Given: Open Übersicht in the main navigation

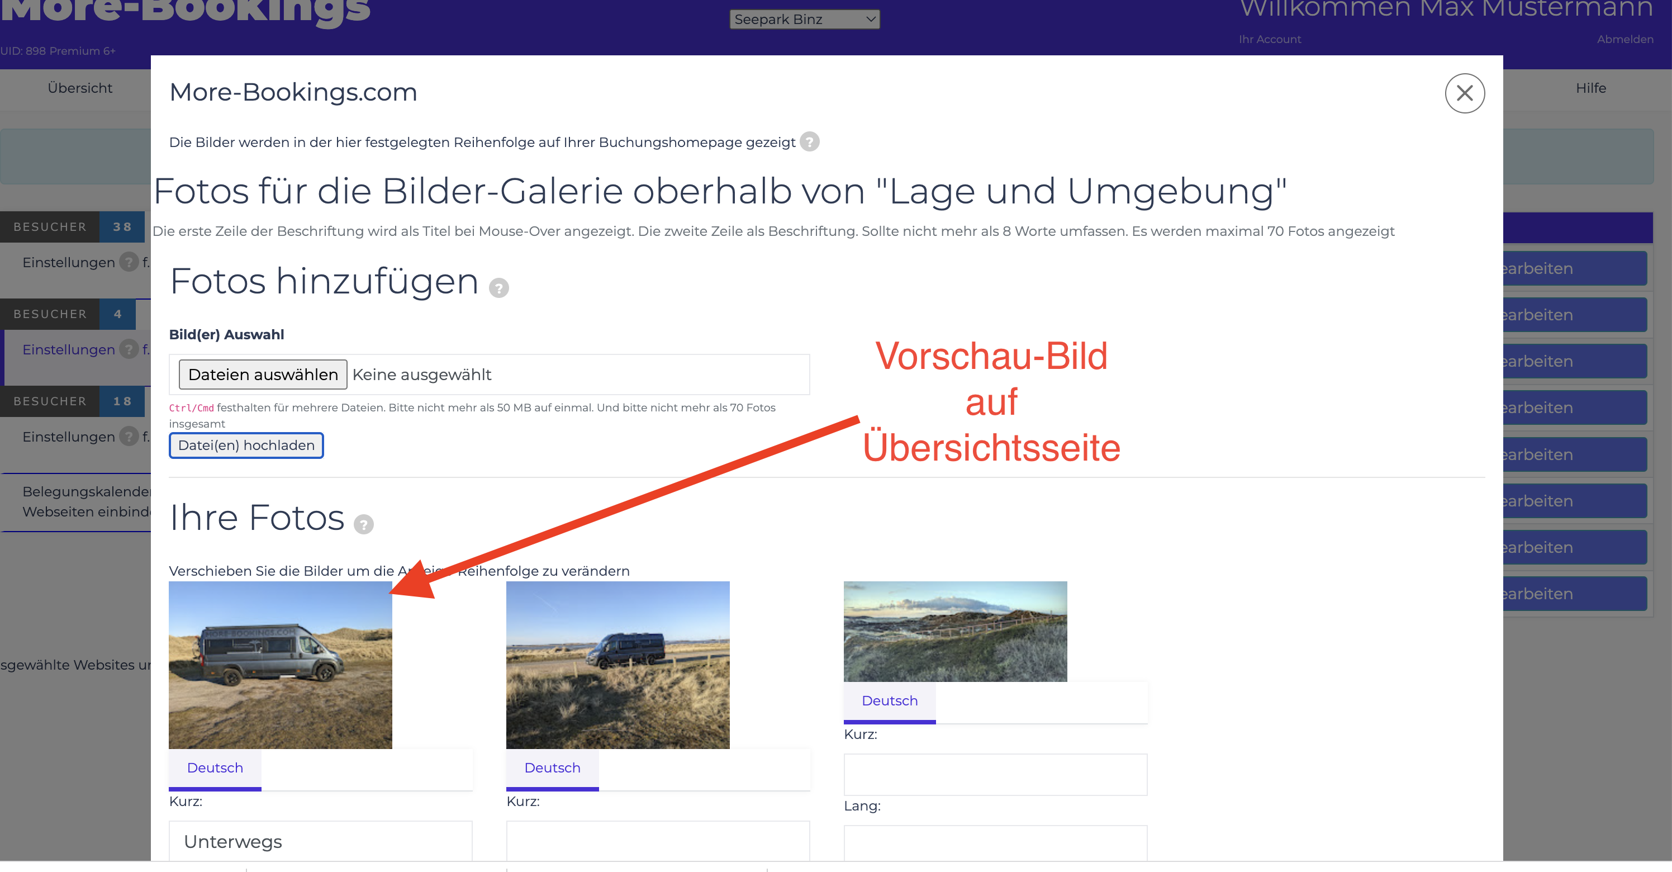Looking at the screenshot, I should pos(80,88).
